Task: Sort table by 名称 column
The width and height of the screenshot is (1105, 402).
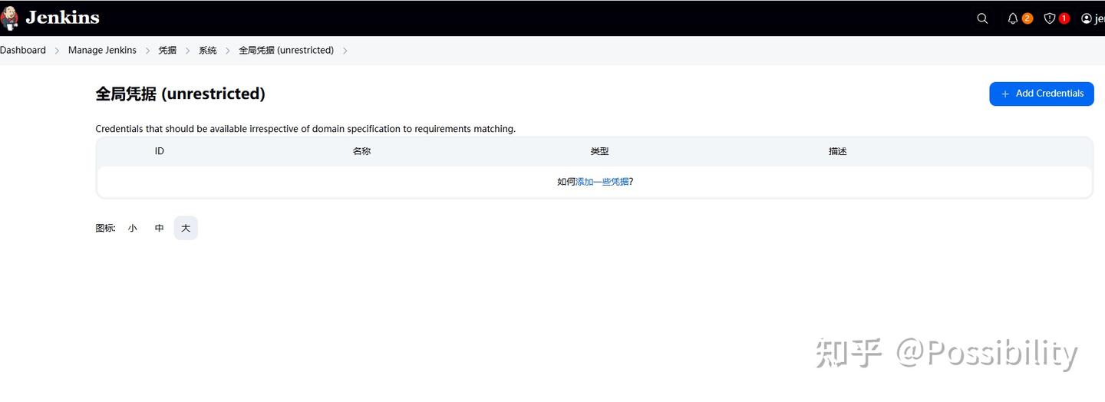Action: pos(361,151)
